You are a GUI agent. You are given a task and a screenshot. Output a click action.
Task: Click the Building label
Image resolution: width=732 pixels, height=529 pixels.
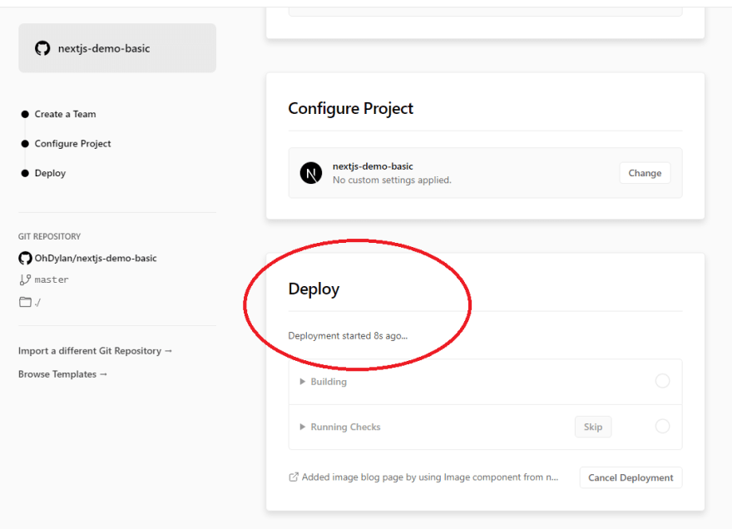[329, 382]
